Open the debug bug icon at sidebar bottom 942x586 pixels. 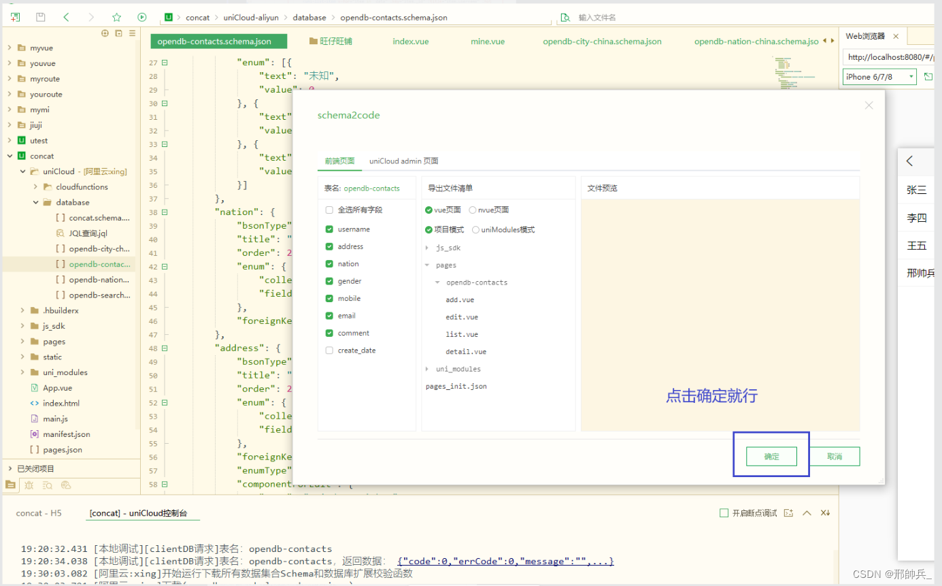(29, 485)
